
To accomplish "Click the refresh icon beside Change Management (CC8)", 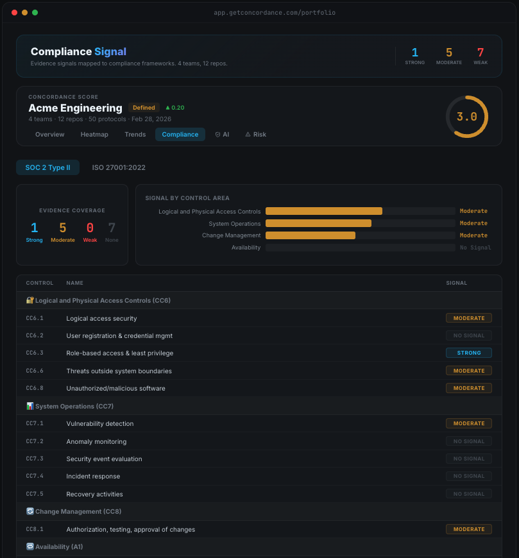I will click(30, 511).
